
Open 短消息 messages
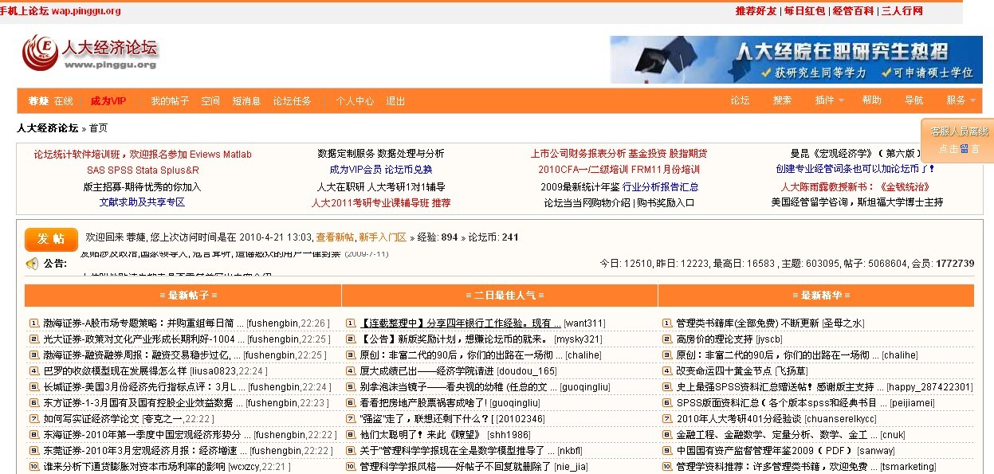pos(246,101)
